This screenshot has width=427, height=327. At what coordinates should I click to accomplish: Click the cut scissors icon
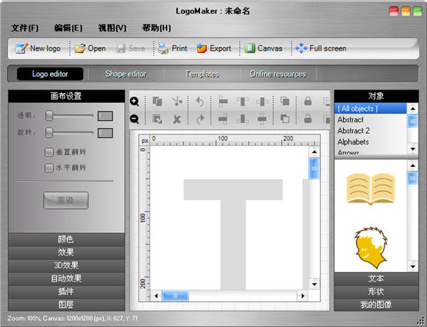[x=177, y=102]
